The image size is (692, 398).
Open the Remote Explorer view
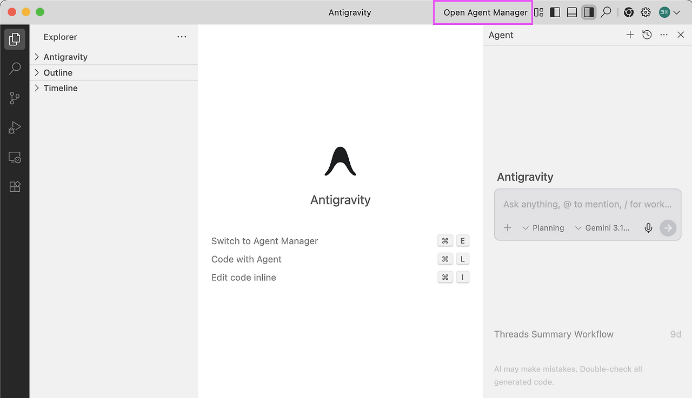pos(15,158)
